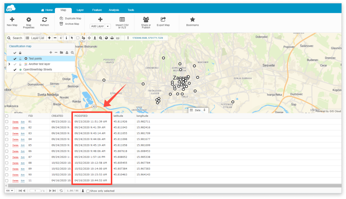Image resolution: width=346 pixels, height=199 pixels.
Task: Click the page number input field
Action: pos(35,191)
